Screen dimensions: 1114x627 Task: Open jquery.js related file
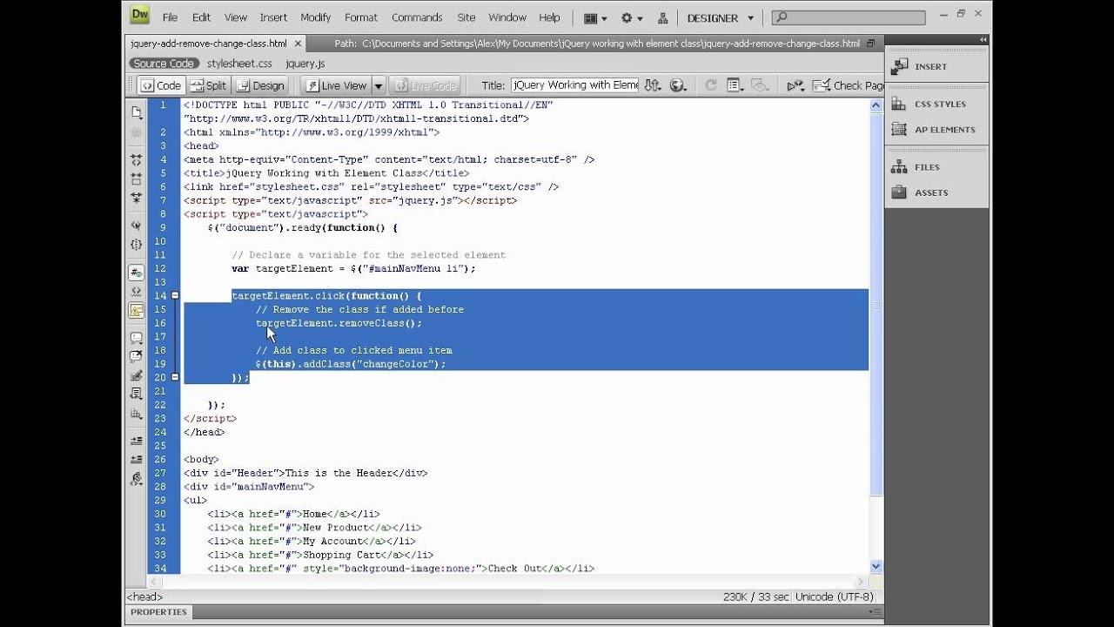[x=305, y=64]
